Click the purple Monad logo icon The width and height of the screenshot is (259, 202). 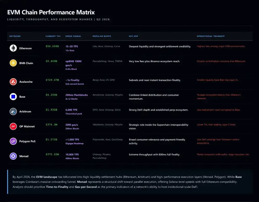tap(13, 156)
